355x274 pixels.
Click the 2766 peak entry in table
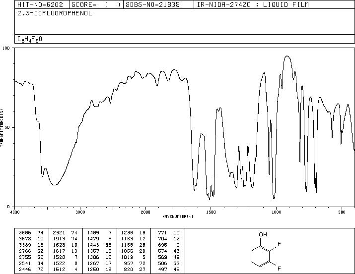coord(31,251)
